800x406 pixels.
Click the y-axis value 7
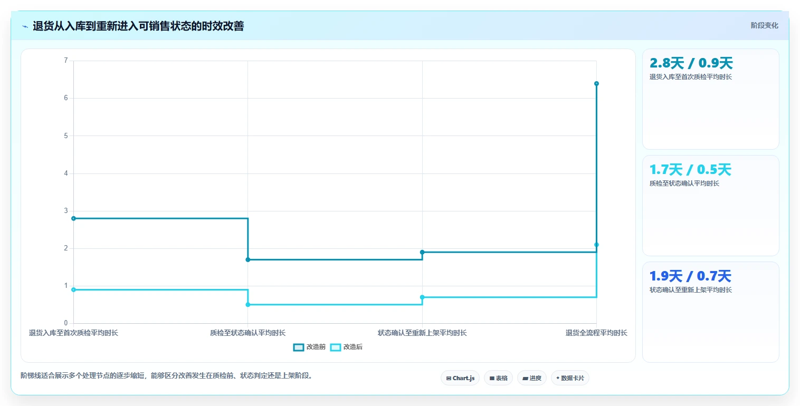(66, 61)
